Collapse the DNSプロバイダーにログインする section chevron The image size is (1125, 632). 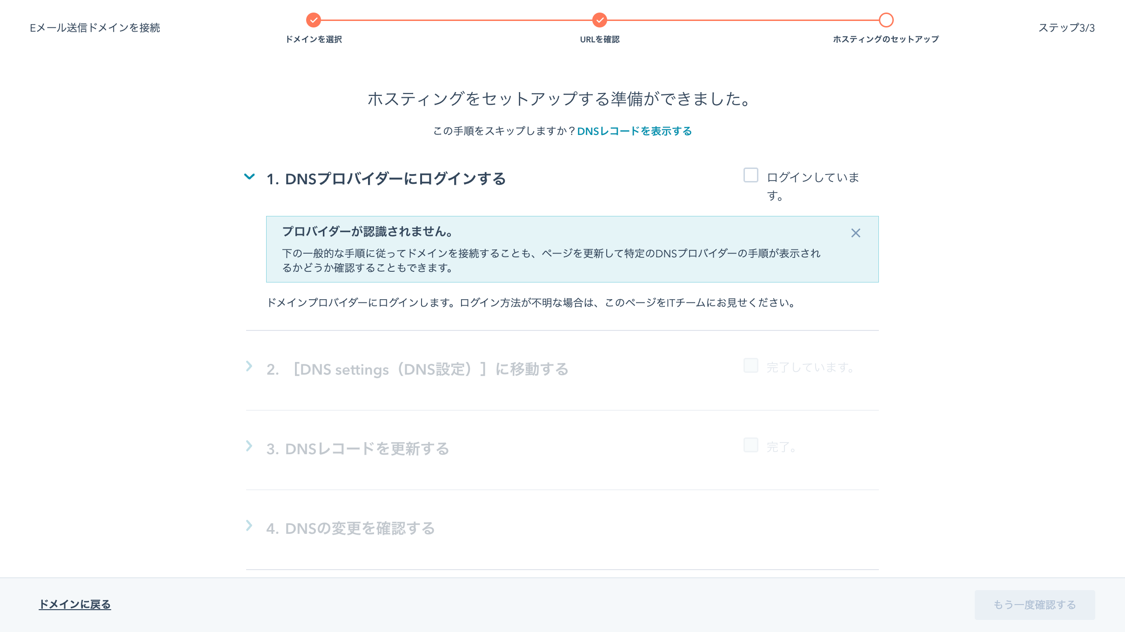(249, 176)
